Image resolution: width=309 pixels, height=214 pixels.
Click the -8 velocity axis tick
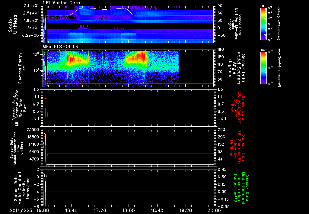pos(37,207)
